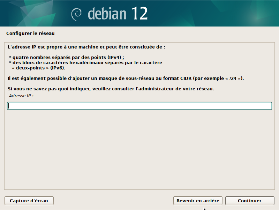Screen dimensions: 279x210
Task: Click the 'deux-points' (IPv6) line
Action: tap(39, 68)
